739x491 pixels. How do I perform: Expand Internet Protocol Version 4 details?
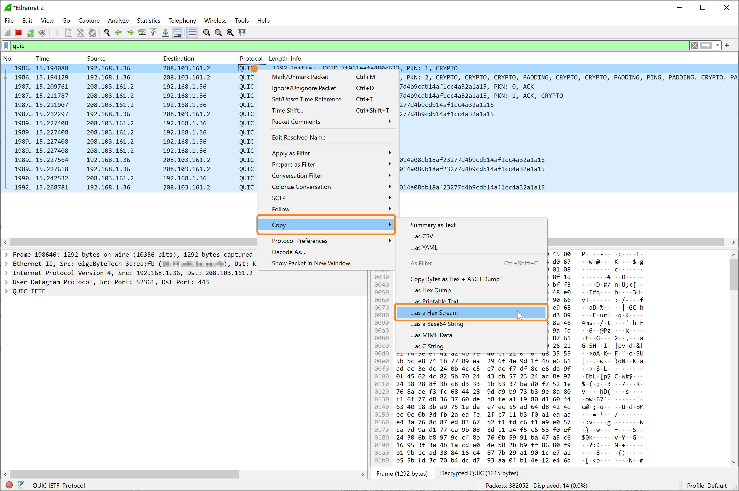tap(6, 273)
